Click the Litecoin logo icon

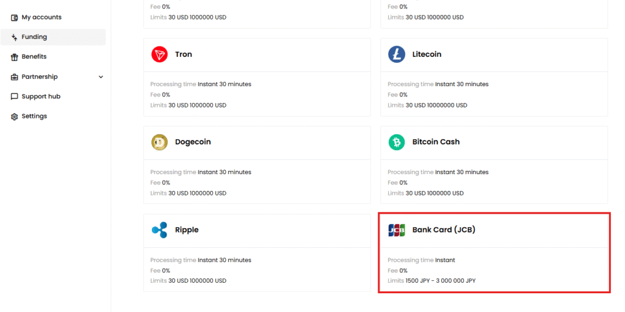click(397, 54)
